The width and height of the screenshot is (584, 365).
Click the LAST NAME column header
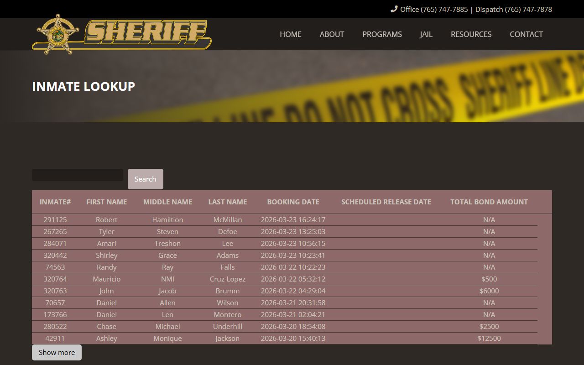click(x=228, y=202)
